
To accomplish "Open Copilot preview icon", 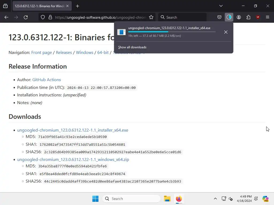I will tap(265, 199).
